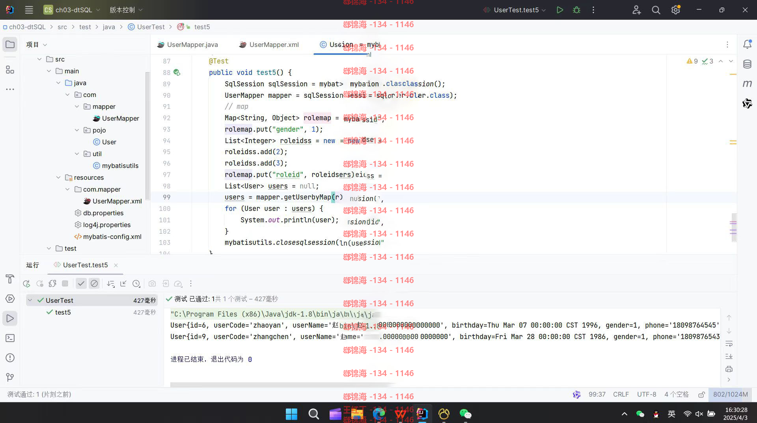Open the Notifications bell

click(747, 45)
